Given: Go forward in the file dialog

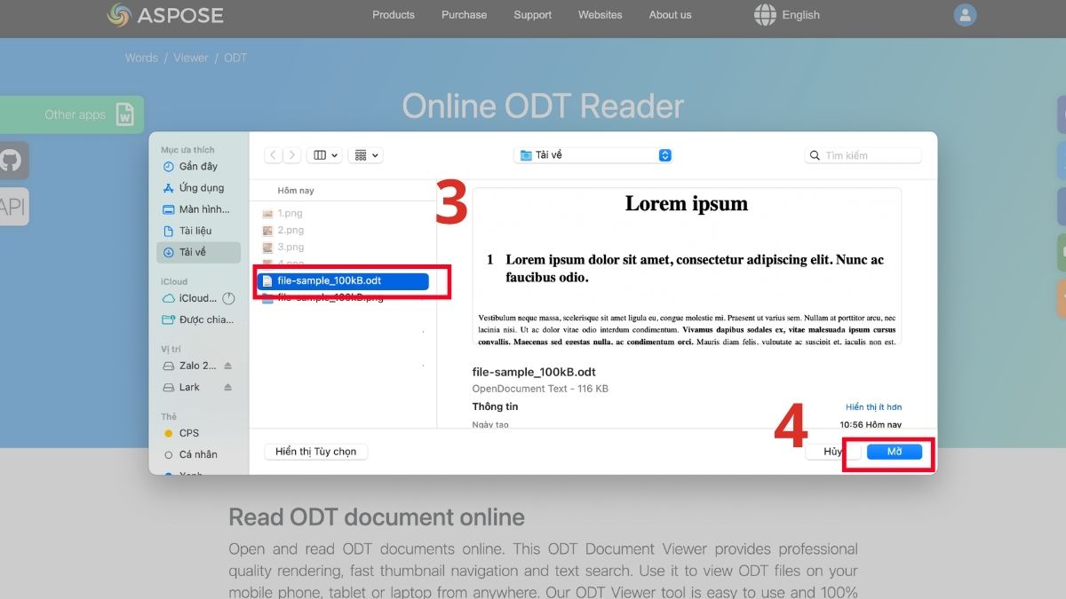Looking at the screenshot, I should coord(291,155).
